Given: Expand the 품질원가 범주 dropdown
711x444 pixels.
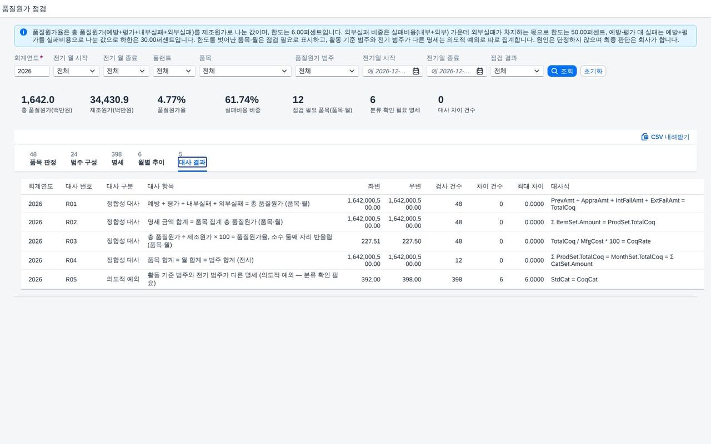Looking at the screenshot, I should click(352, 71).
